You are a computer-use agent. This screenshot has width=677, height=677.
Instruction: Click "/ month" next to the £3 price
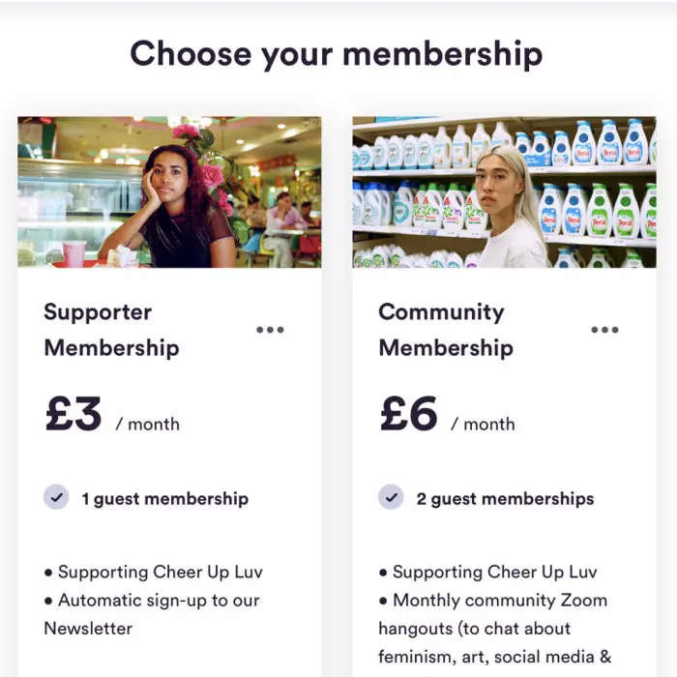click(x=148, y=424)
